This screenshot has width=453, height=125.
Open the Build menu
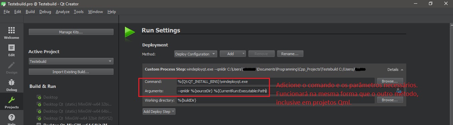(x=30, y=12)
